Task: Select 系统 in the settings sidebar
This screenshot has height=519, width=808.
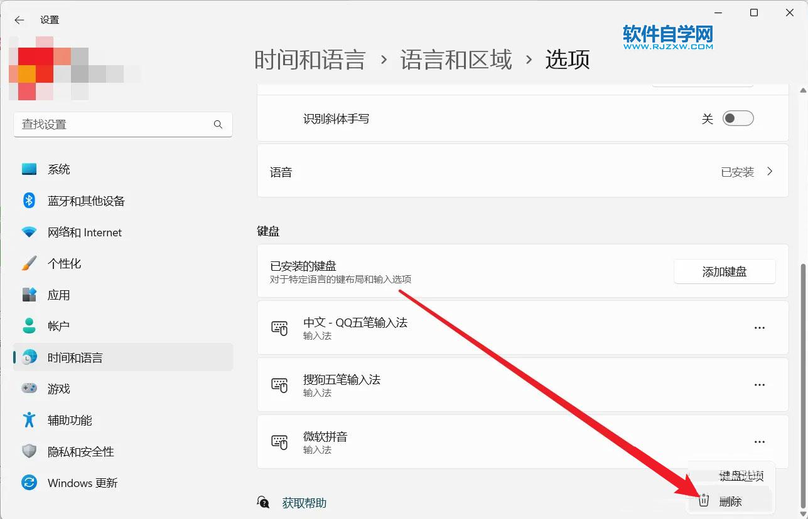Action: [x=58, y=169]
